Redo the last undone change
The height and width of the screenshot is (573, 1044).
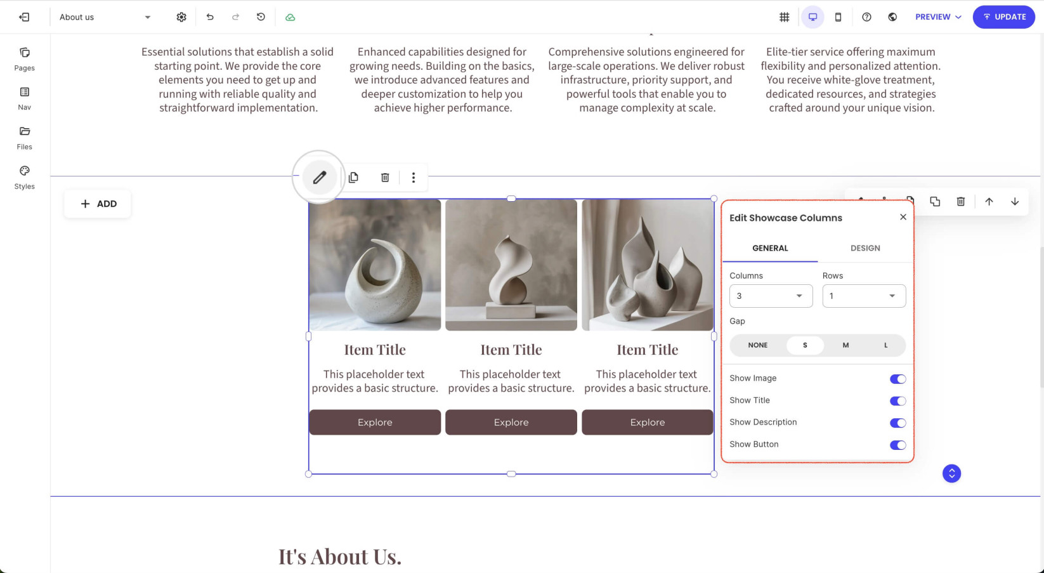point(235,17)
